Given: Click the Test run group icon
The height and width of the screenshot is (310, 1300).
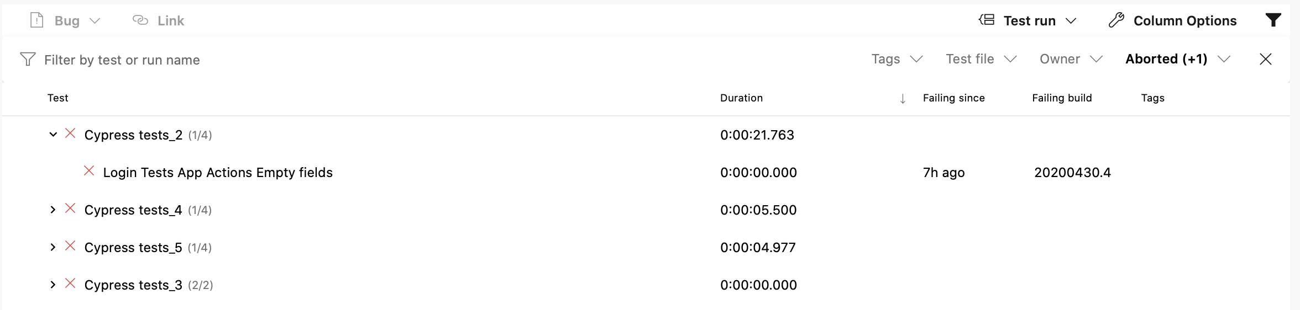Looking at the screenshot, I should [x=987, y=20].
